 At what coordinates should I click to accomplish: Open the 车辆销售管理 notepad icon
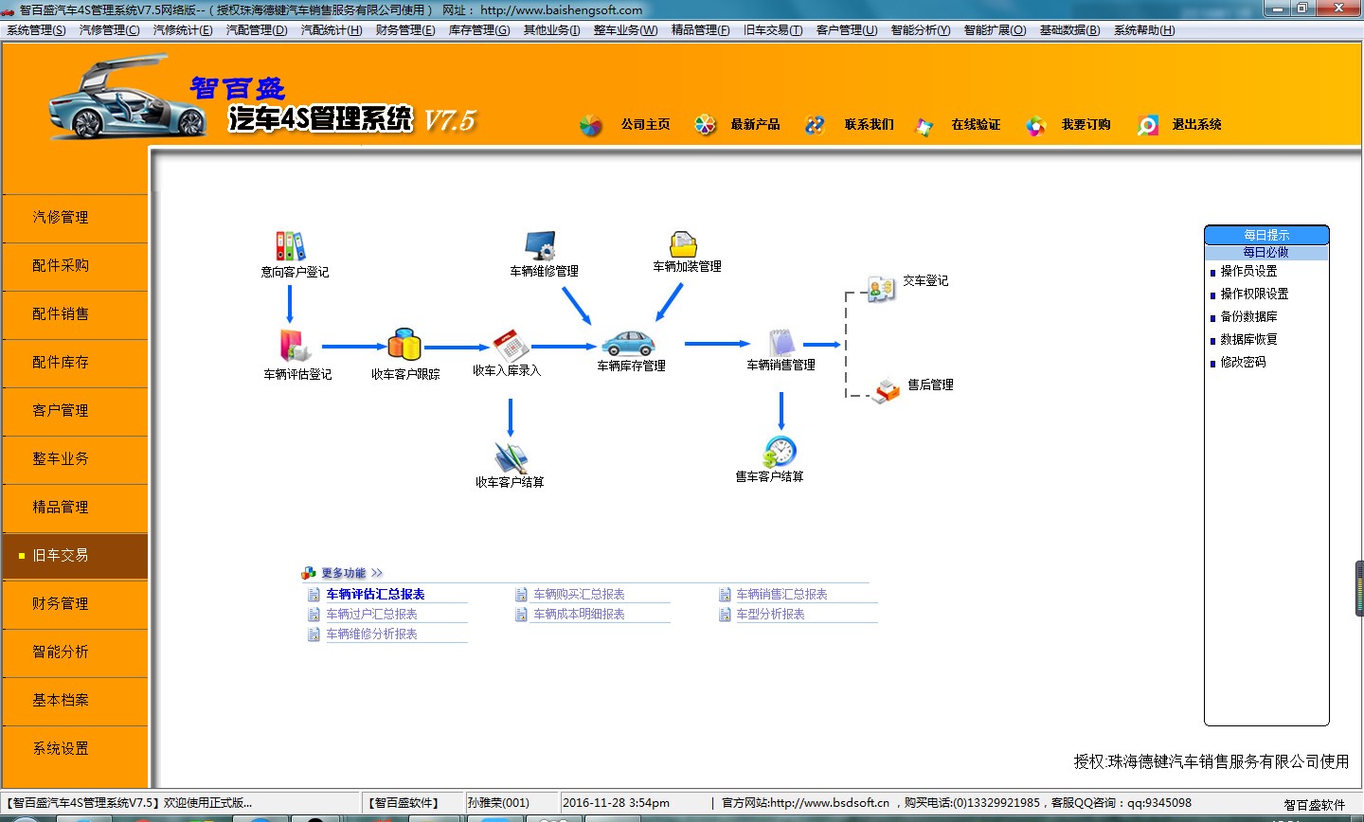tap(781, 342)
